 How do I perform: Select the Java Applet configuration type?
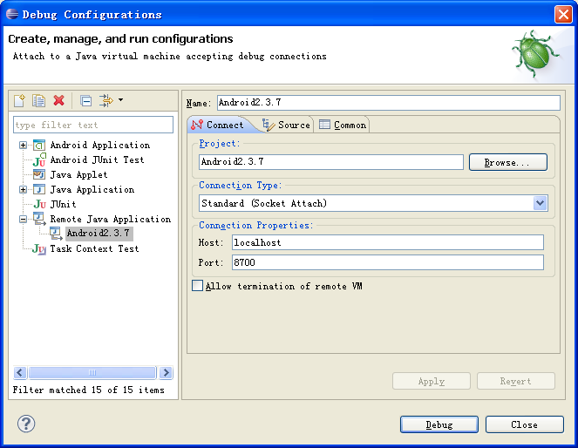pyautogui.click(x=78, y=174)
